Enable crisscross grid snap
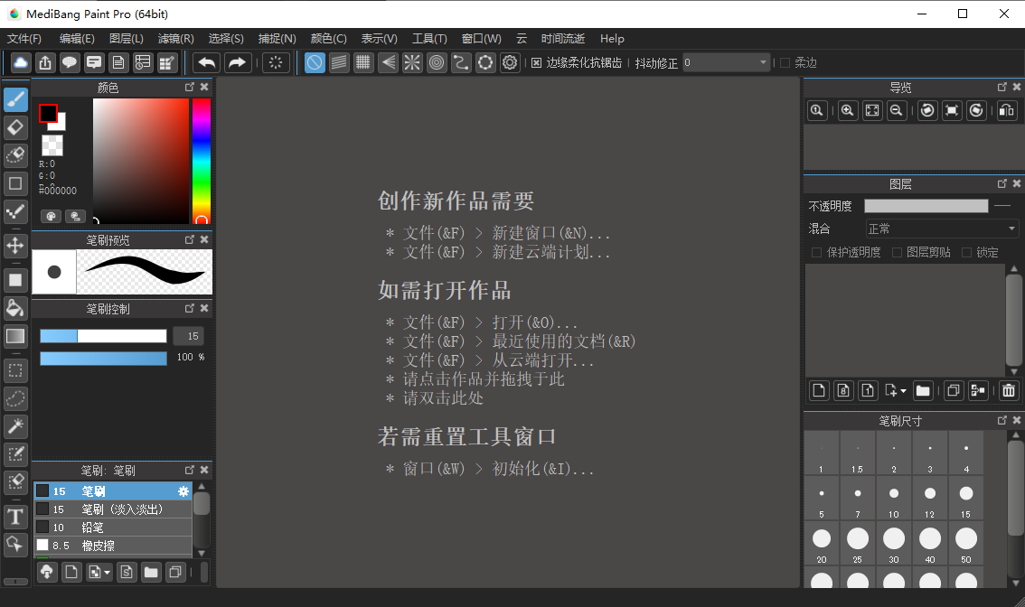The width and height of the screenshot is (1025, 607). (362, 62)
